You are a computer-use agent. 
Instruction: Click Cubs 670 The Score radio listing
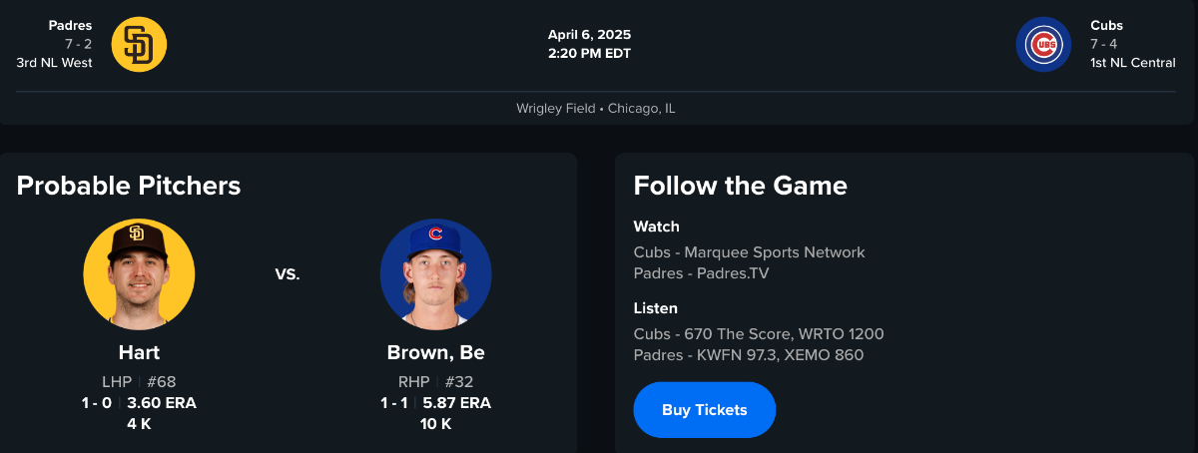759,334
